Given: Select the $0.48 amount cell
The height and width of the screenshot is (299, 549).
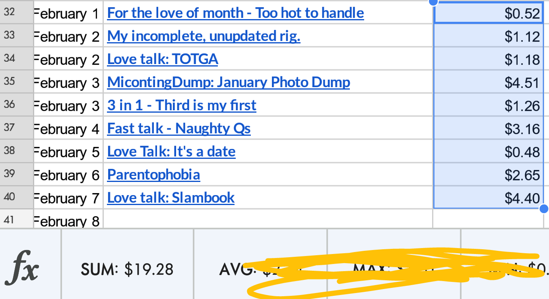Looking at the screenshot, I should (488, 151).
